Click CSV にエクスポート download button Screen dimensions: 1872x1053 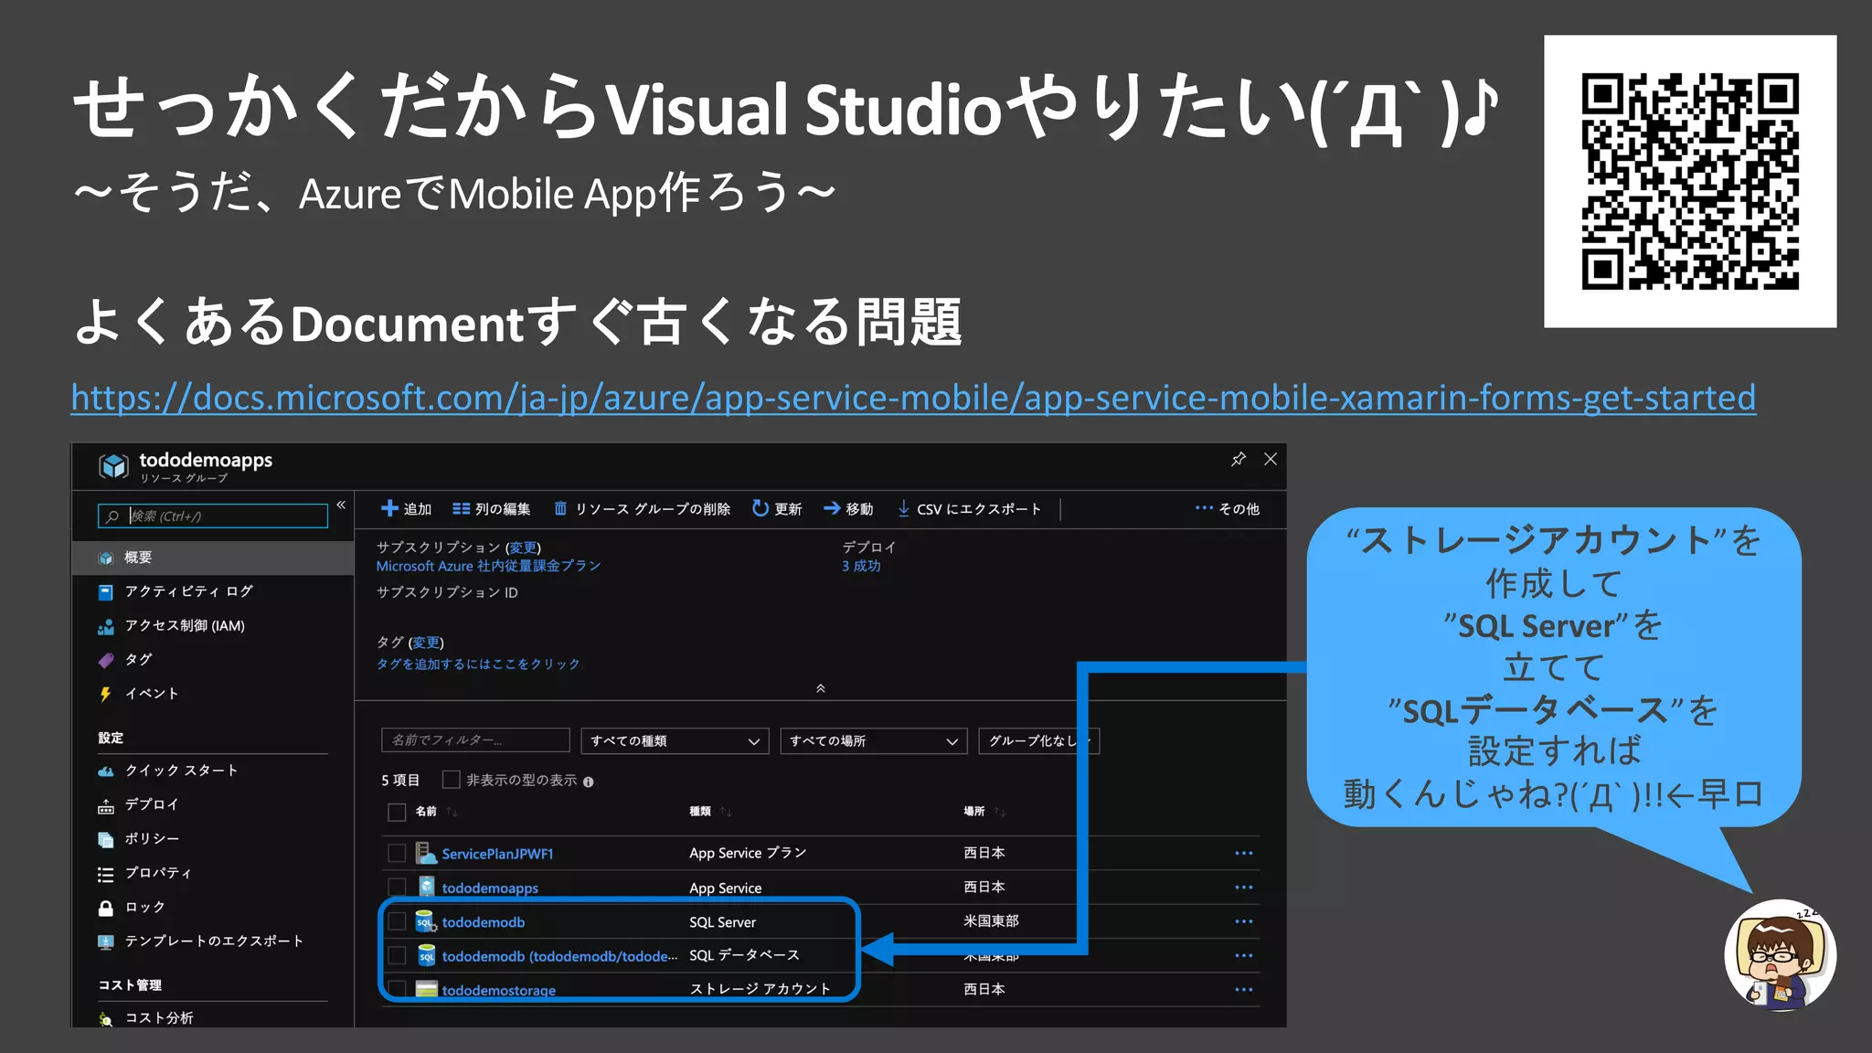969,509
